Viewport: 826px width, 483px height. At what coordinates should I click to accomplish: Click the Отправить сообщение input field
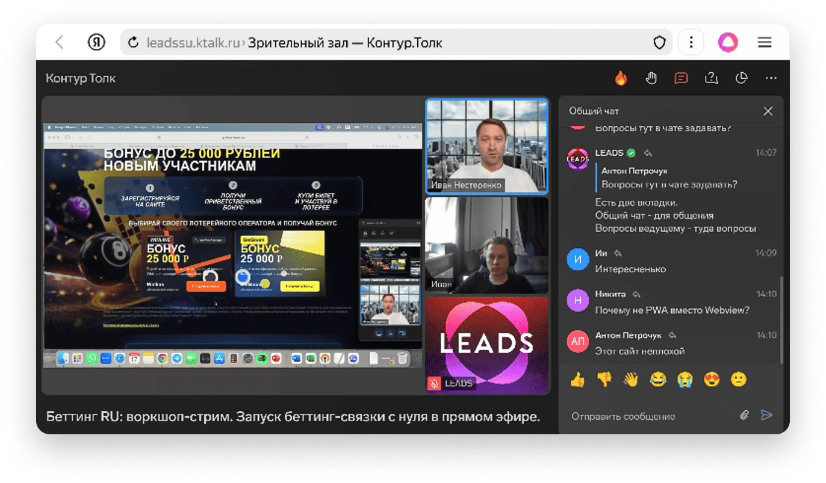point(649,416)
